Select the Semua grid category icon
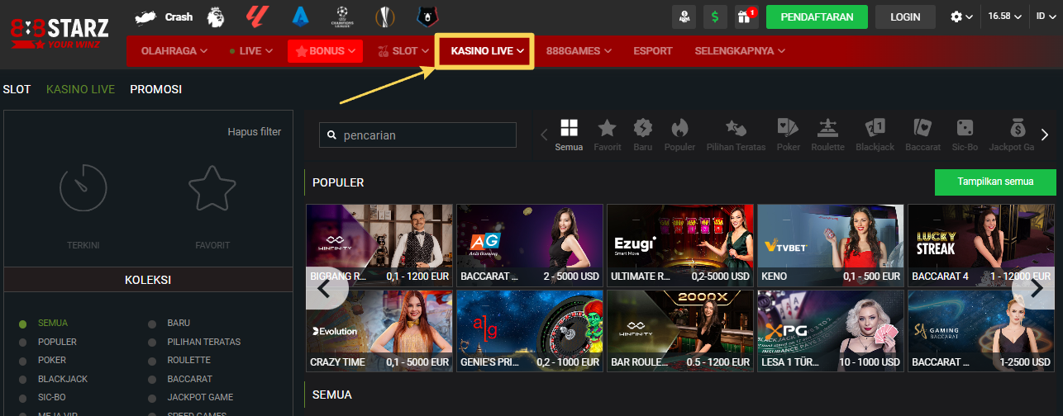Screen dimensions: 1063x416 pos(569,128)
